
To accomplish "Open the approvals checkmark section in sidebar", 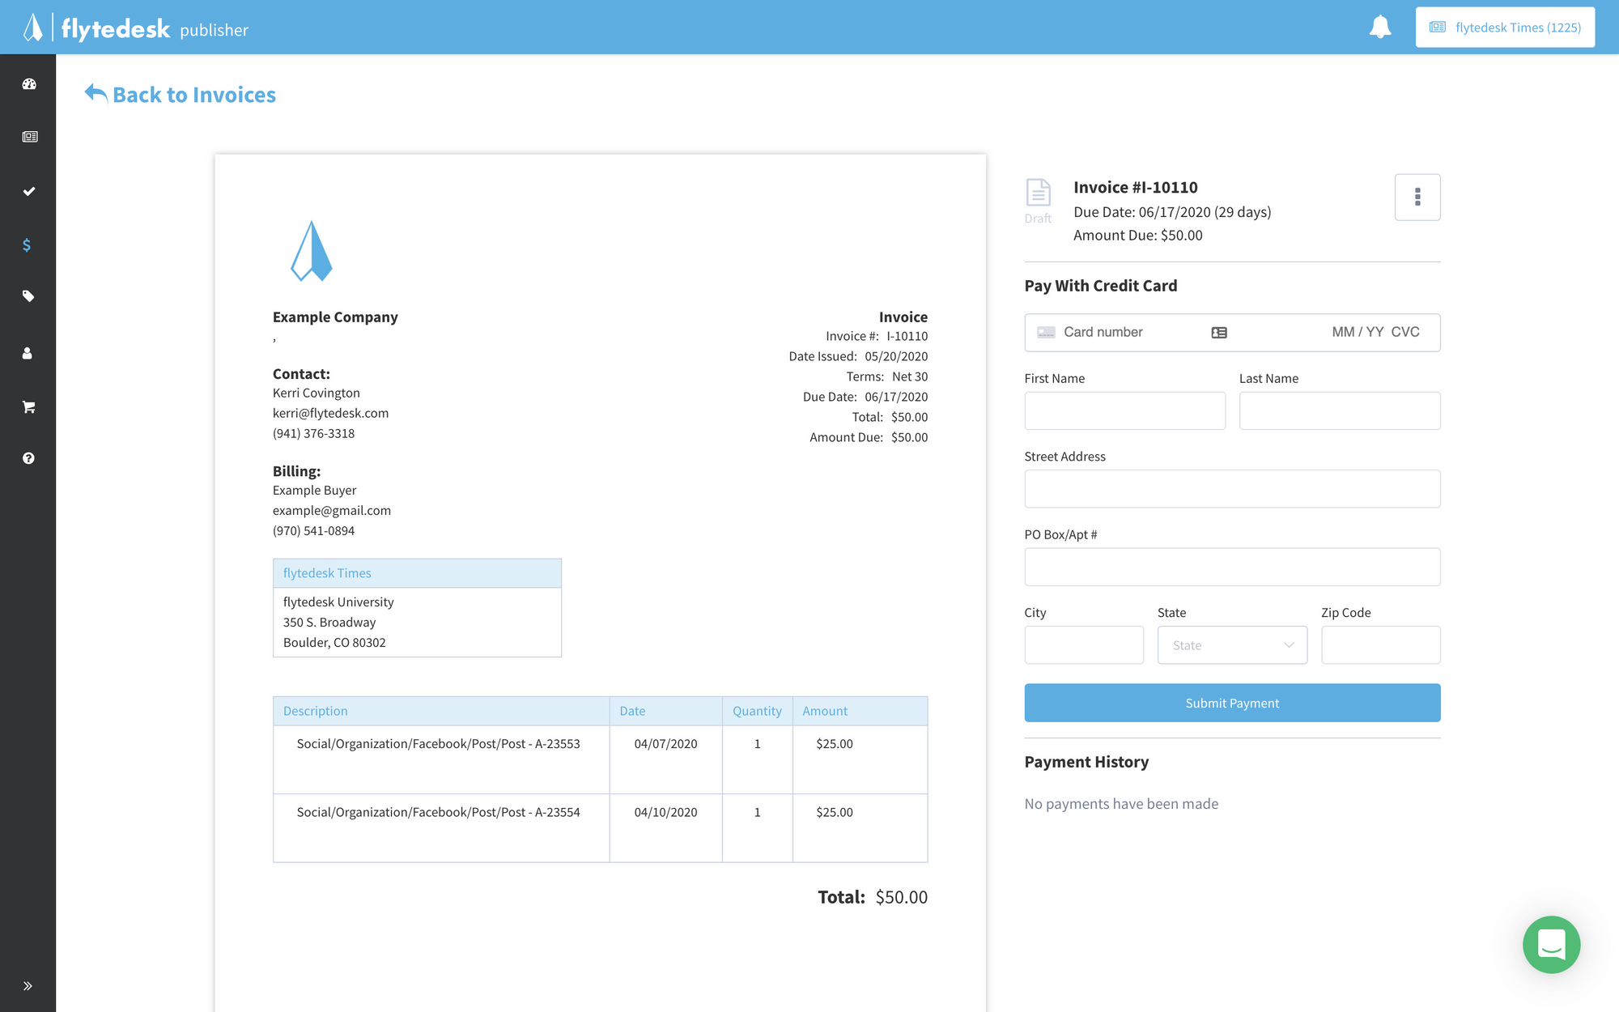I will [x=28, y=191].
